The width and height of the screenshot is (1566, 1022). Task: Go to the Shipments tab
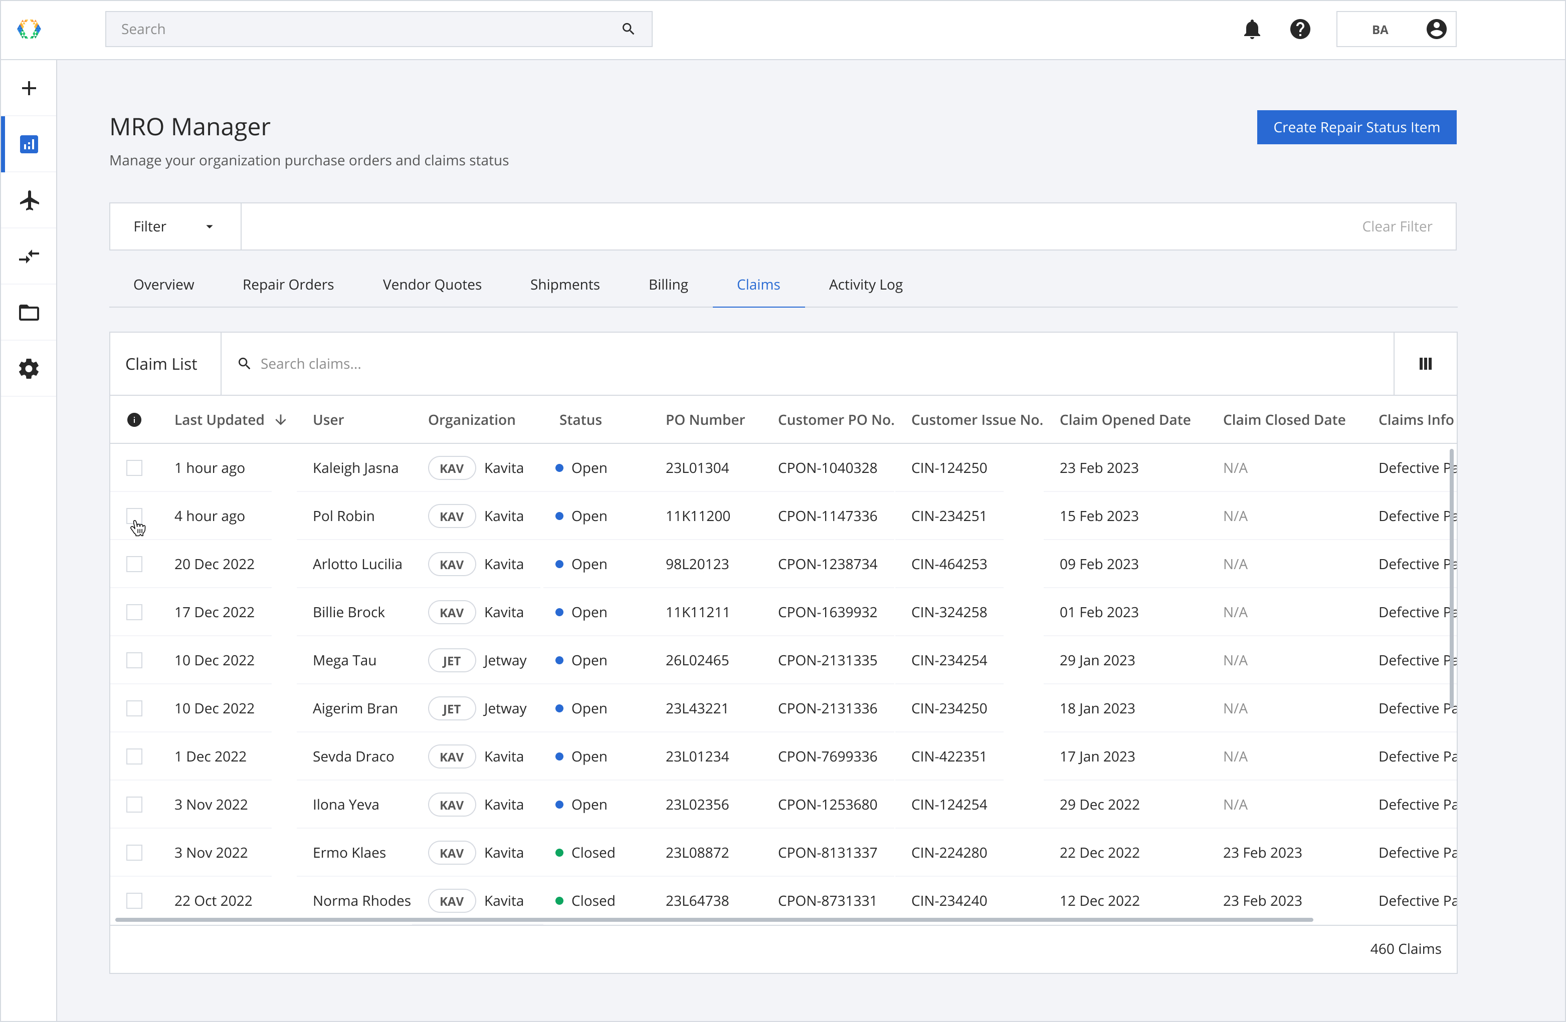pos(564,284)
